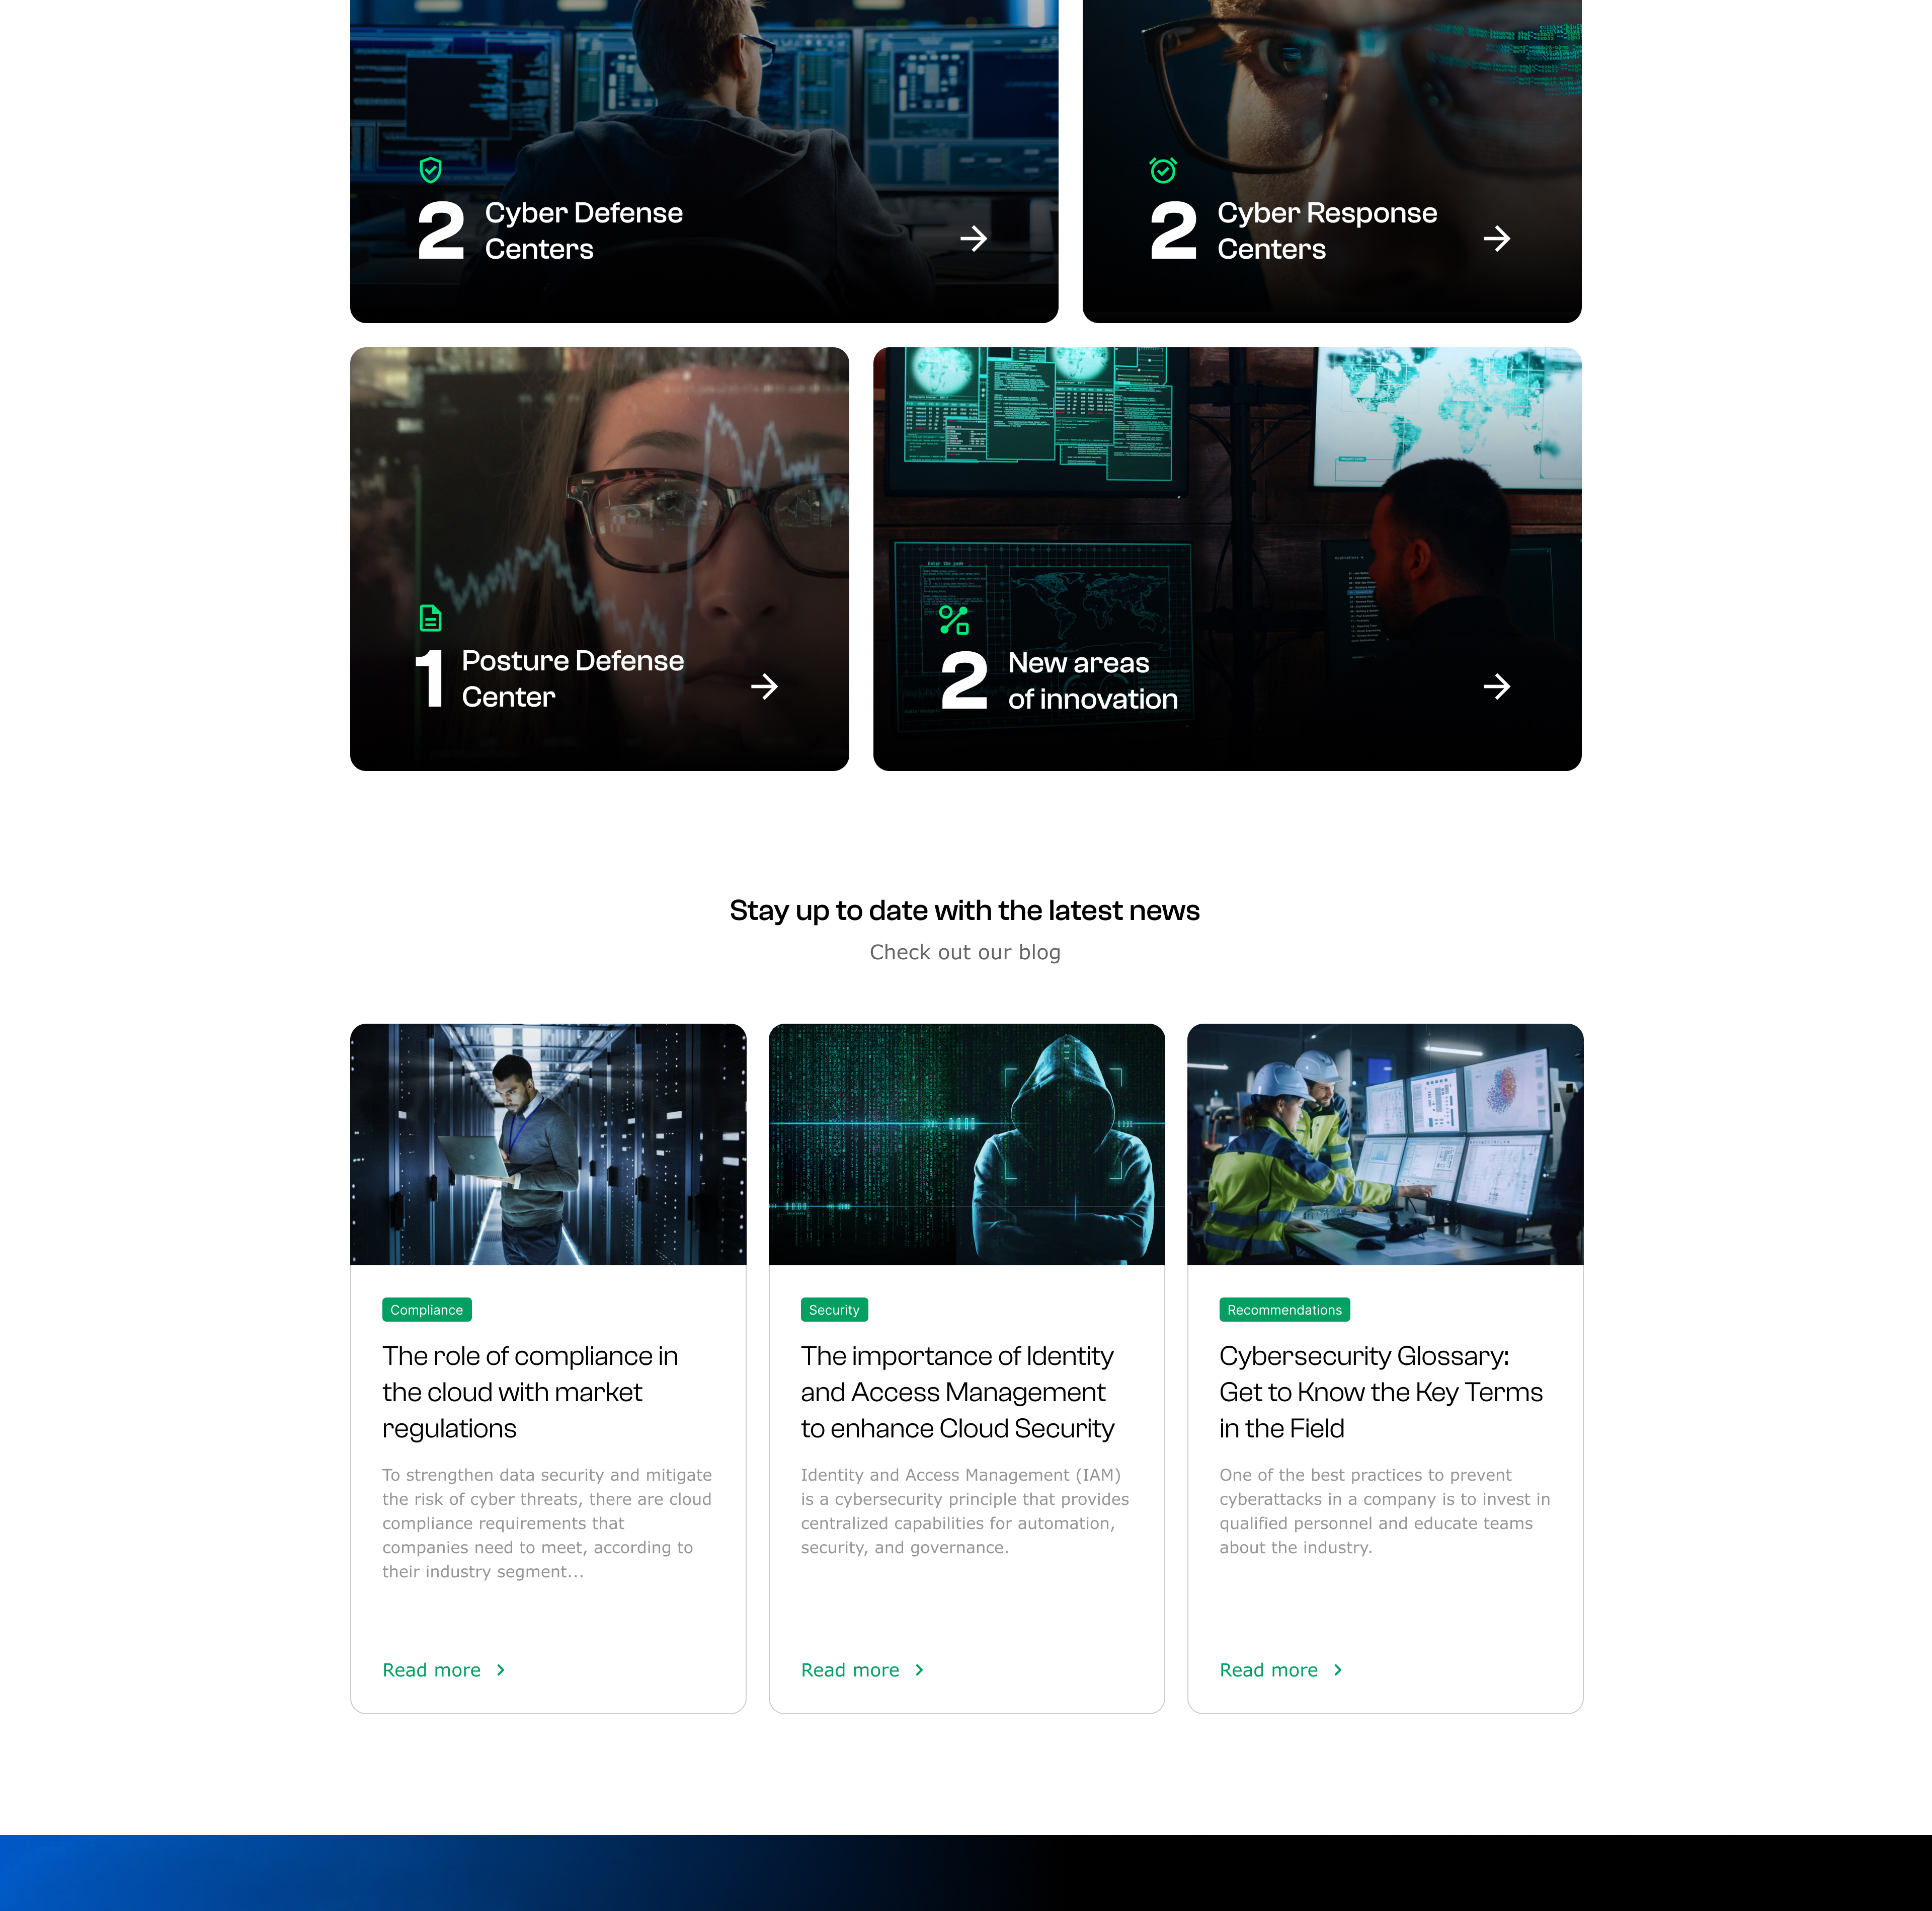This screenshot has height=1911, width=1932.
Task: Click the shield icon above Cyber Defense Centers
Action: click(x=430, y=170)
